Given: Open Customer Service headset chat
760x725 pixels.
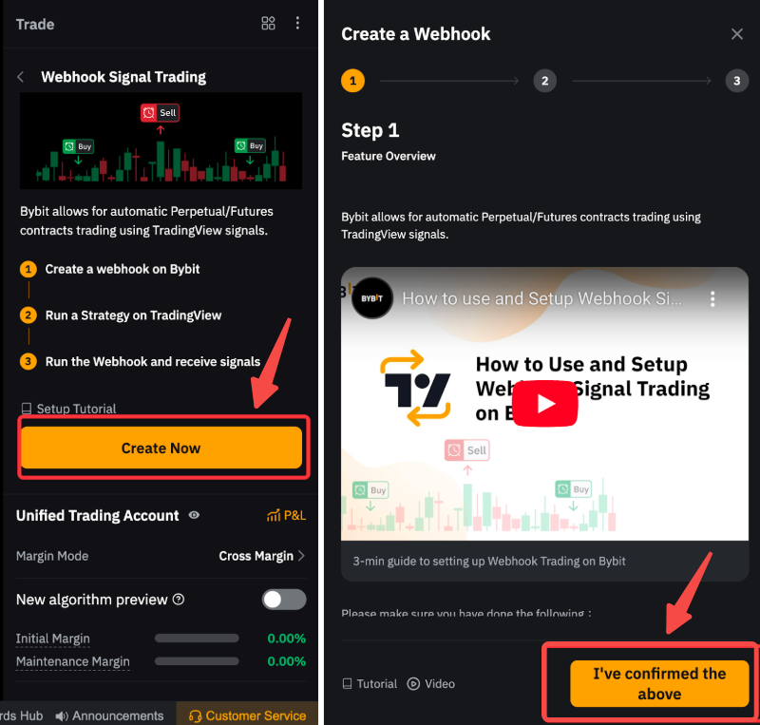Looking at the screenshot, I should point(247,715).
